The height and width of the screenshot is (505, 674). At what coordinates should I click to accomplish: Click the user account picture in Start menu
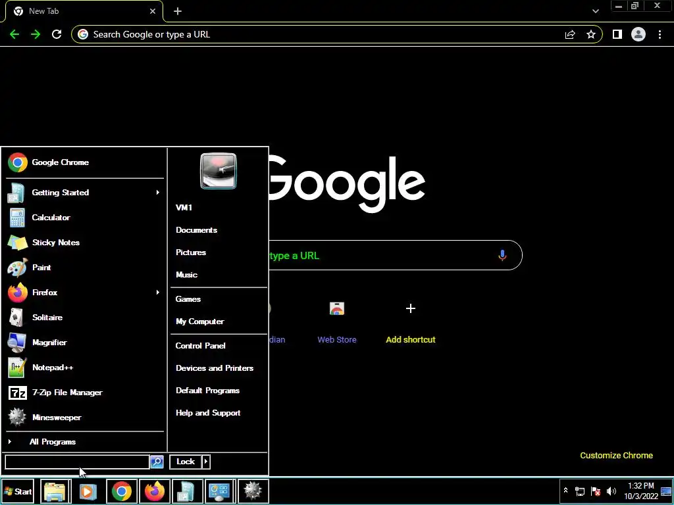click(x=219, y=171)
